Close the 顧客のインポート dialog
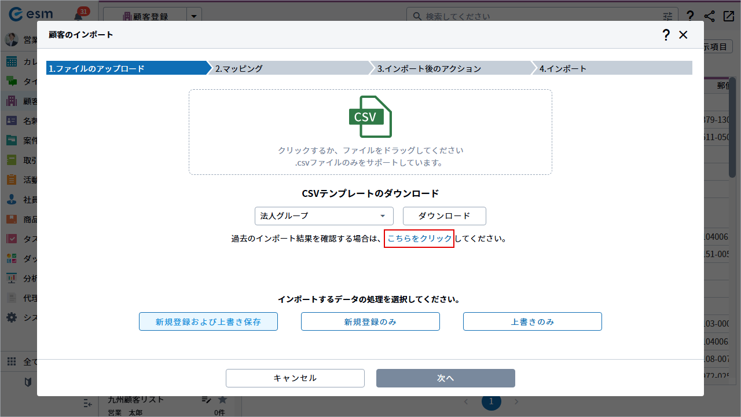The width and height of the screenshot is (741, 417). click(683, 35)
